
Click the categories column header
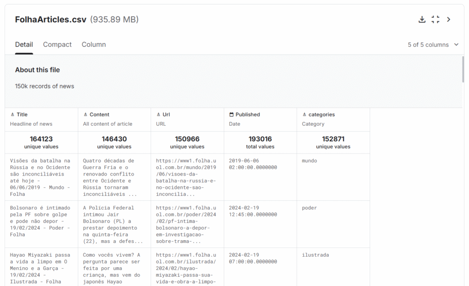click(x=322, y=115)
